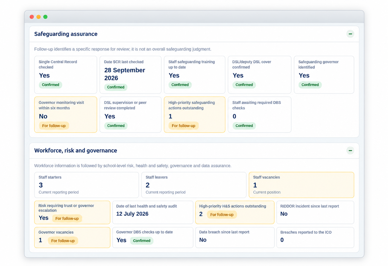Click the Safeguarding governor identified label

tap(318, 65)
